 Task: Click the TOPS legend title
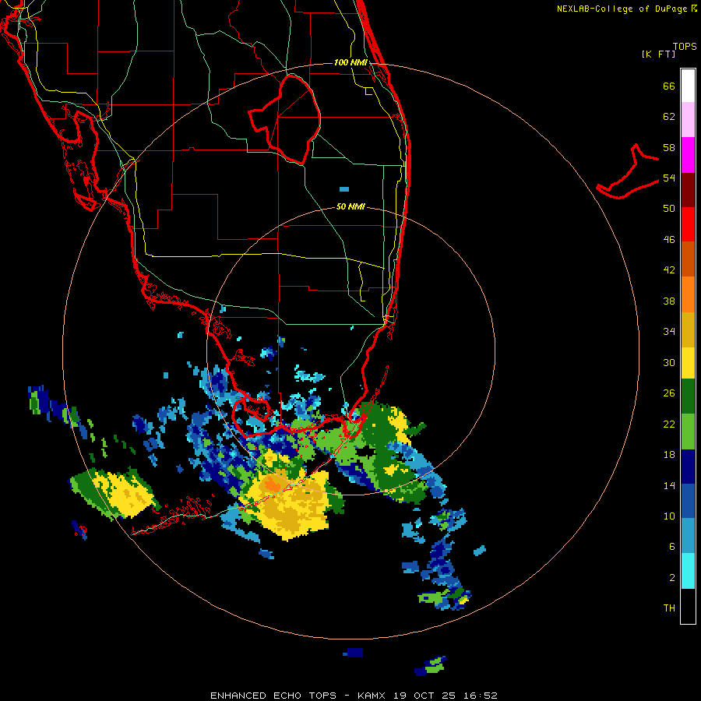click(685, 46)
